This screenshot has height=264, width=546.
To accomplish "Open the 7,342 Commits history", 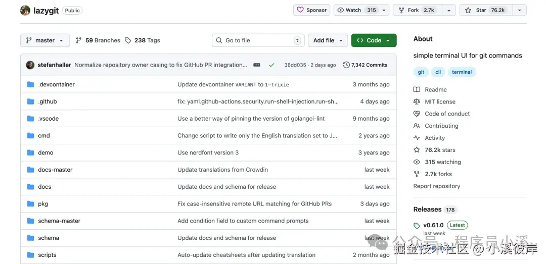I will [x=366, y=65].
